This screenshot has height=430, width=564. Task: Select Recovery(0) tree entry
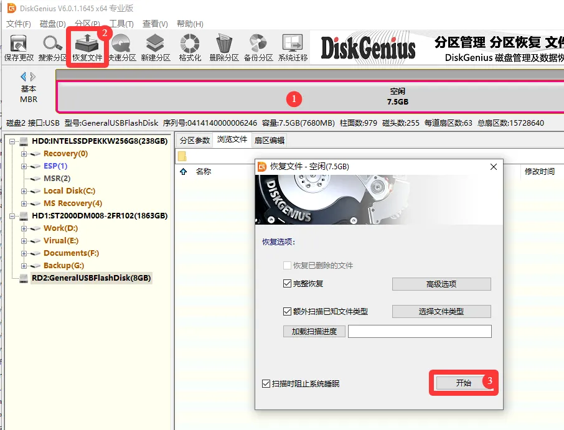65,154
